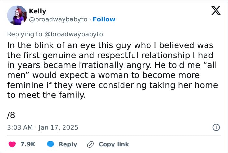Click the 7.9K likes count

pos(28,144)
